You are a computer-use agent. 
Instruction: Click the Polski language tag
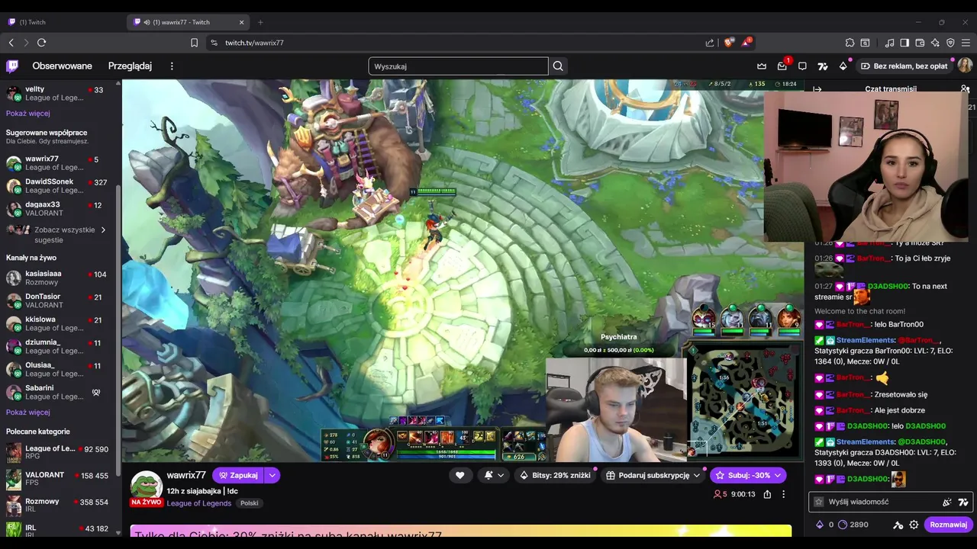click(250, 503)
